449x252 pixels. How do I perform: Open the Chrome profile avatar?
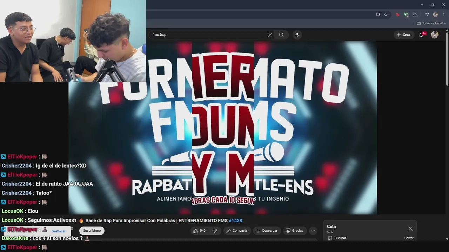point(435,15)
